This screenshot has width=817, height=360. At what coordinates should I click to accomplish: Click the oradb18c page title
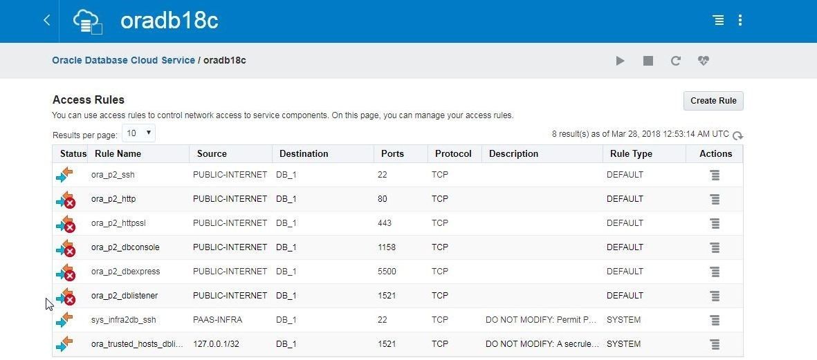[x=169, y=21]
